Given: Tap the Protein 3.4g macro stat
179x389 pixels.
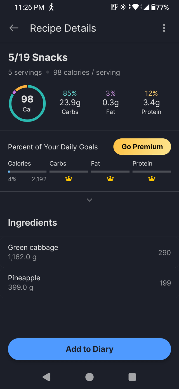Looking at the screenshot, I should pyautogui.click(x=151, y=102).
